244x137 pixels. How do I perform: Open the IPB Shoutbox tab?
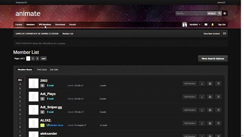click(45, 24)
